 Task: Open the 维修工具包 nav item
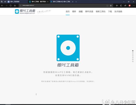coord(101,12)
